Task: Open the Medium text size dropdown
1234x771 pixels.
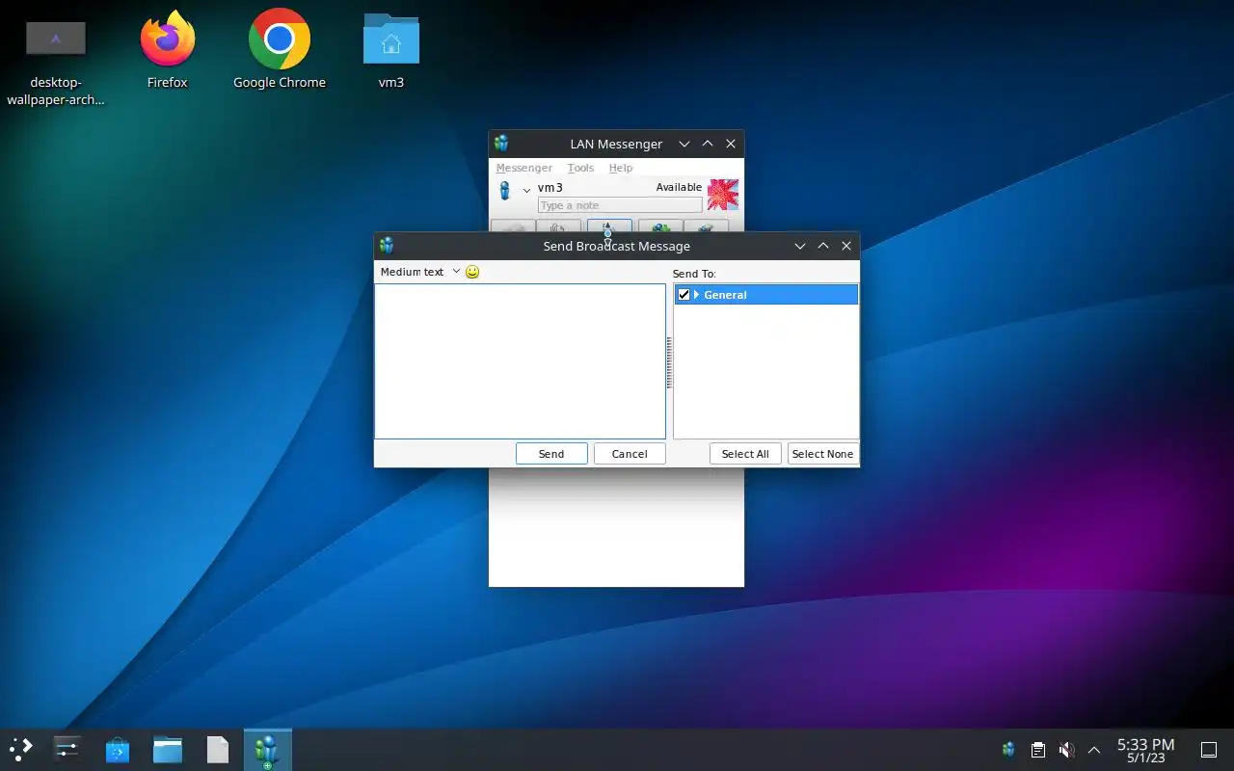Action: pyautogui.click(x=419, y=272)
